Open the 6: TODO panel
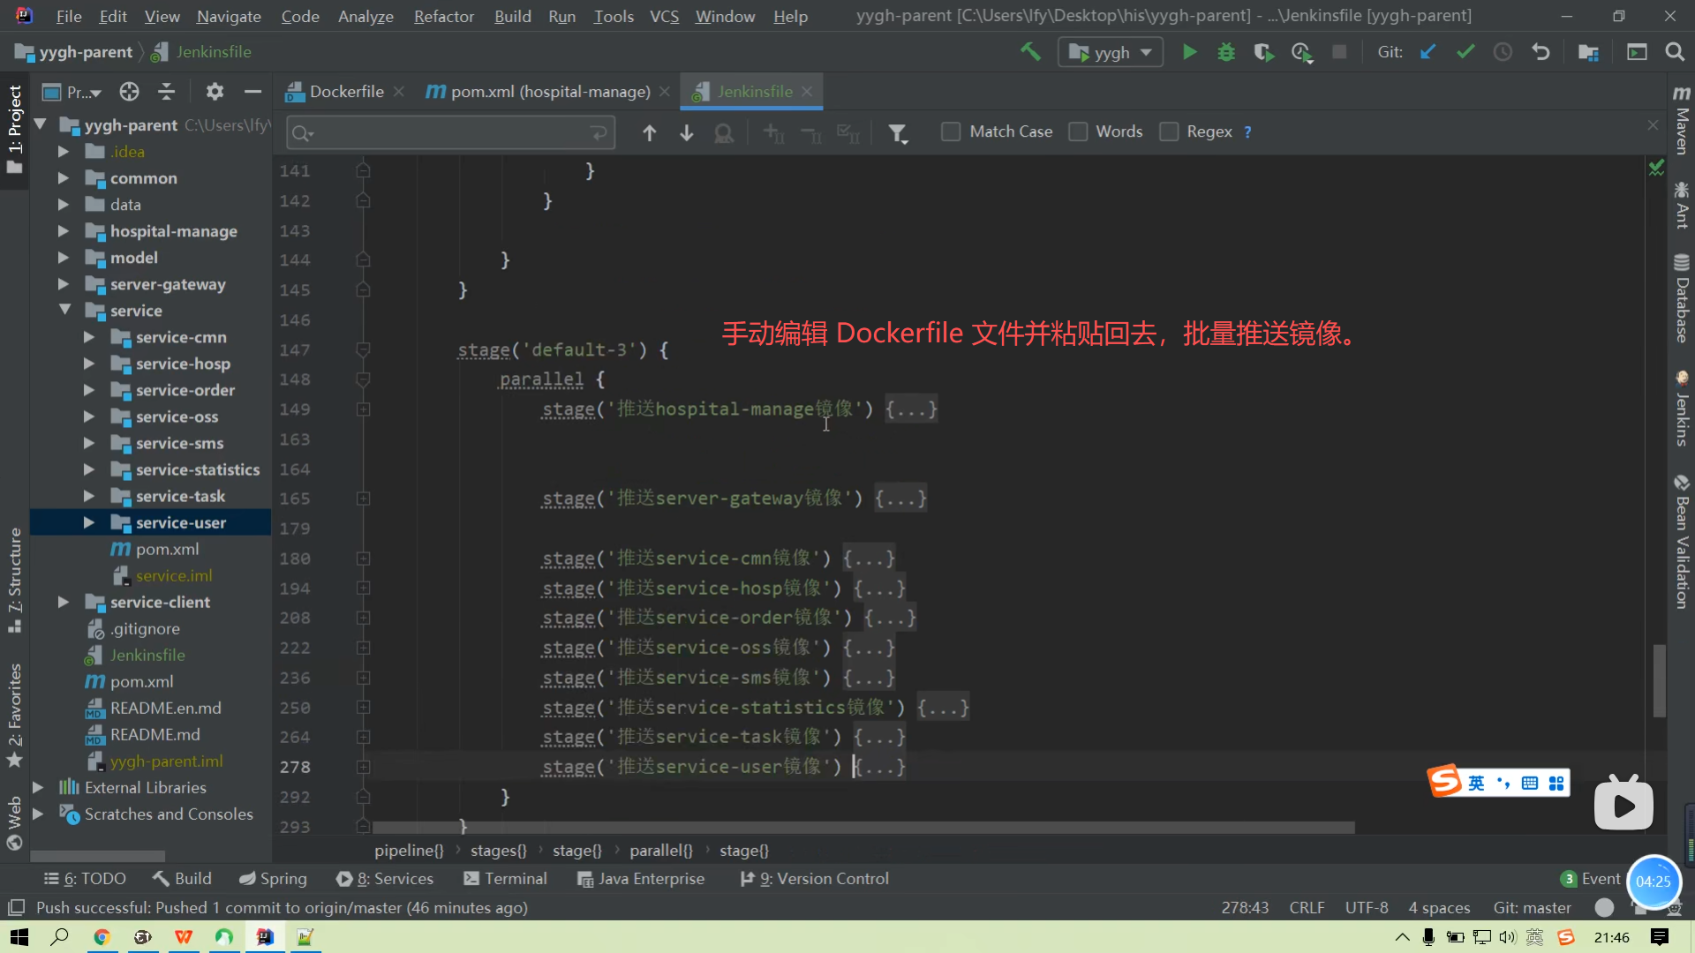Viewport: 1695px width, 953px height. point(86,879)
